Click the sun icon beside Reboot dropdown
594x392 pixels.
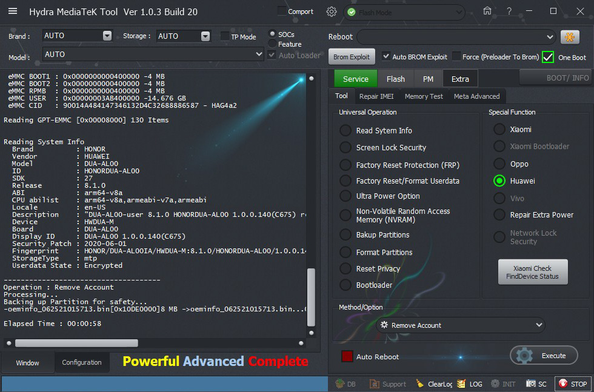(x=570, y=37)
